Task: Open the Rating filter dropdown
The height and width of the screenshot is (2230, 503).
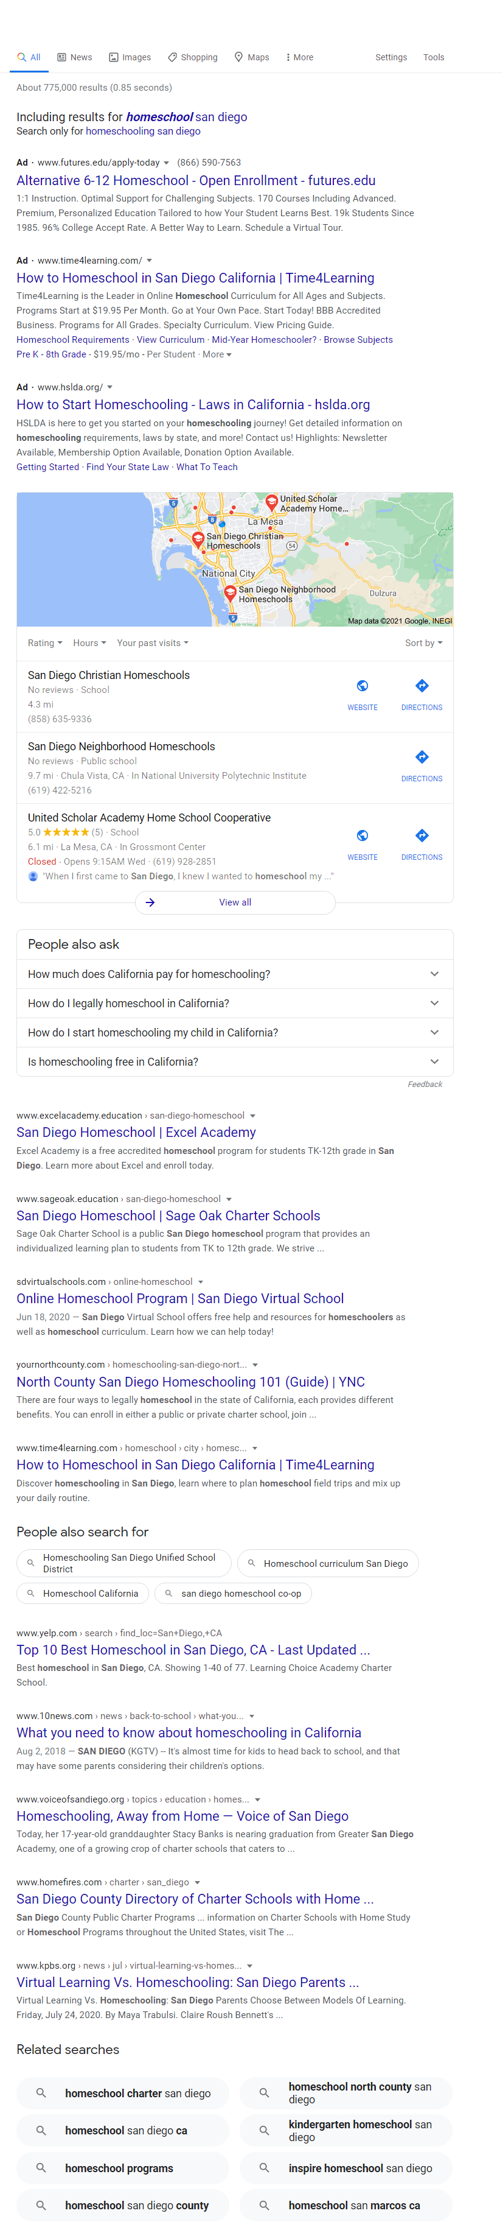Action: coord(45,643)
